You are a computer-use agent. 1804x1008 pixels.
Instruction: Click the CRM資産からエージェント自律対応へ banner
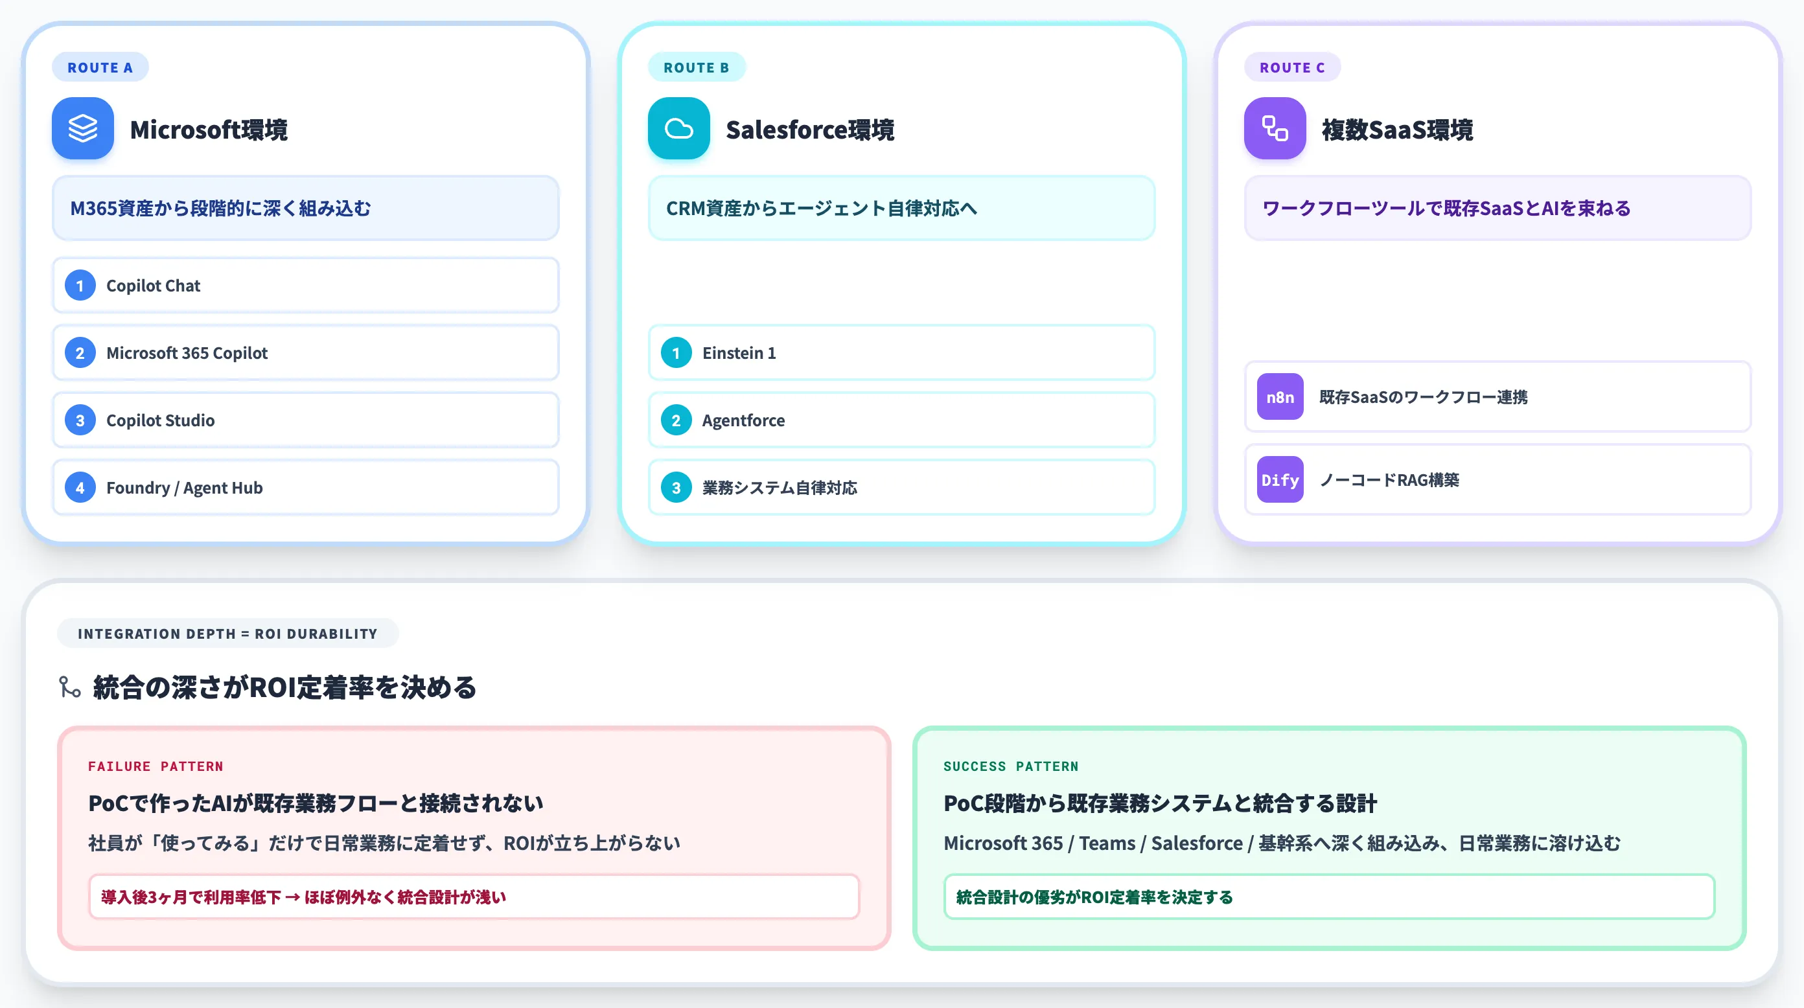click(x=901, y=208)
